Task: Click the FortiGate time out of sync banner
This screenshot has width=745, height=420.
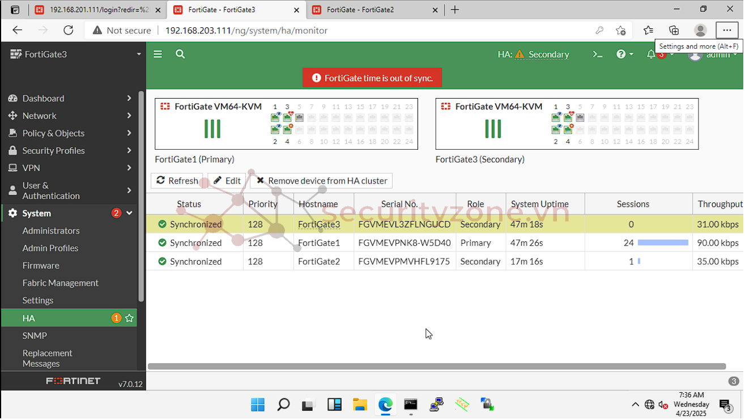Action: click(372, 78)
